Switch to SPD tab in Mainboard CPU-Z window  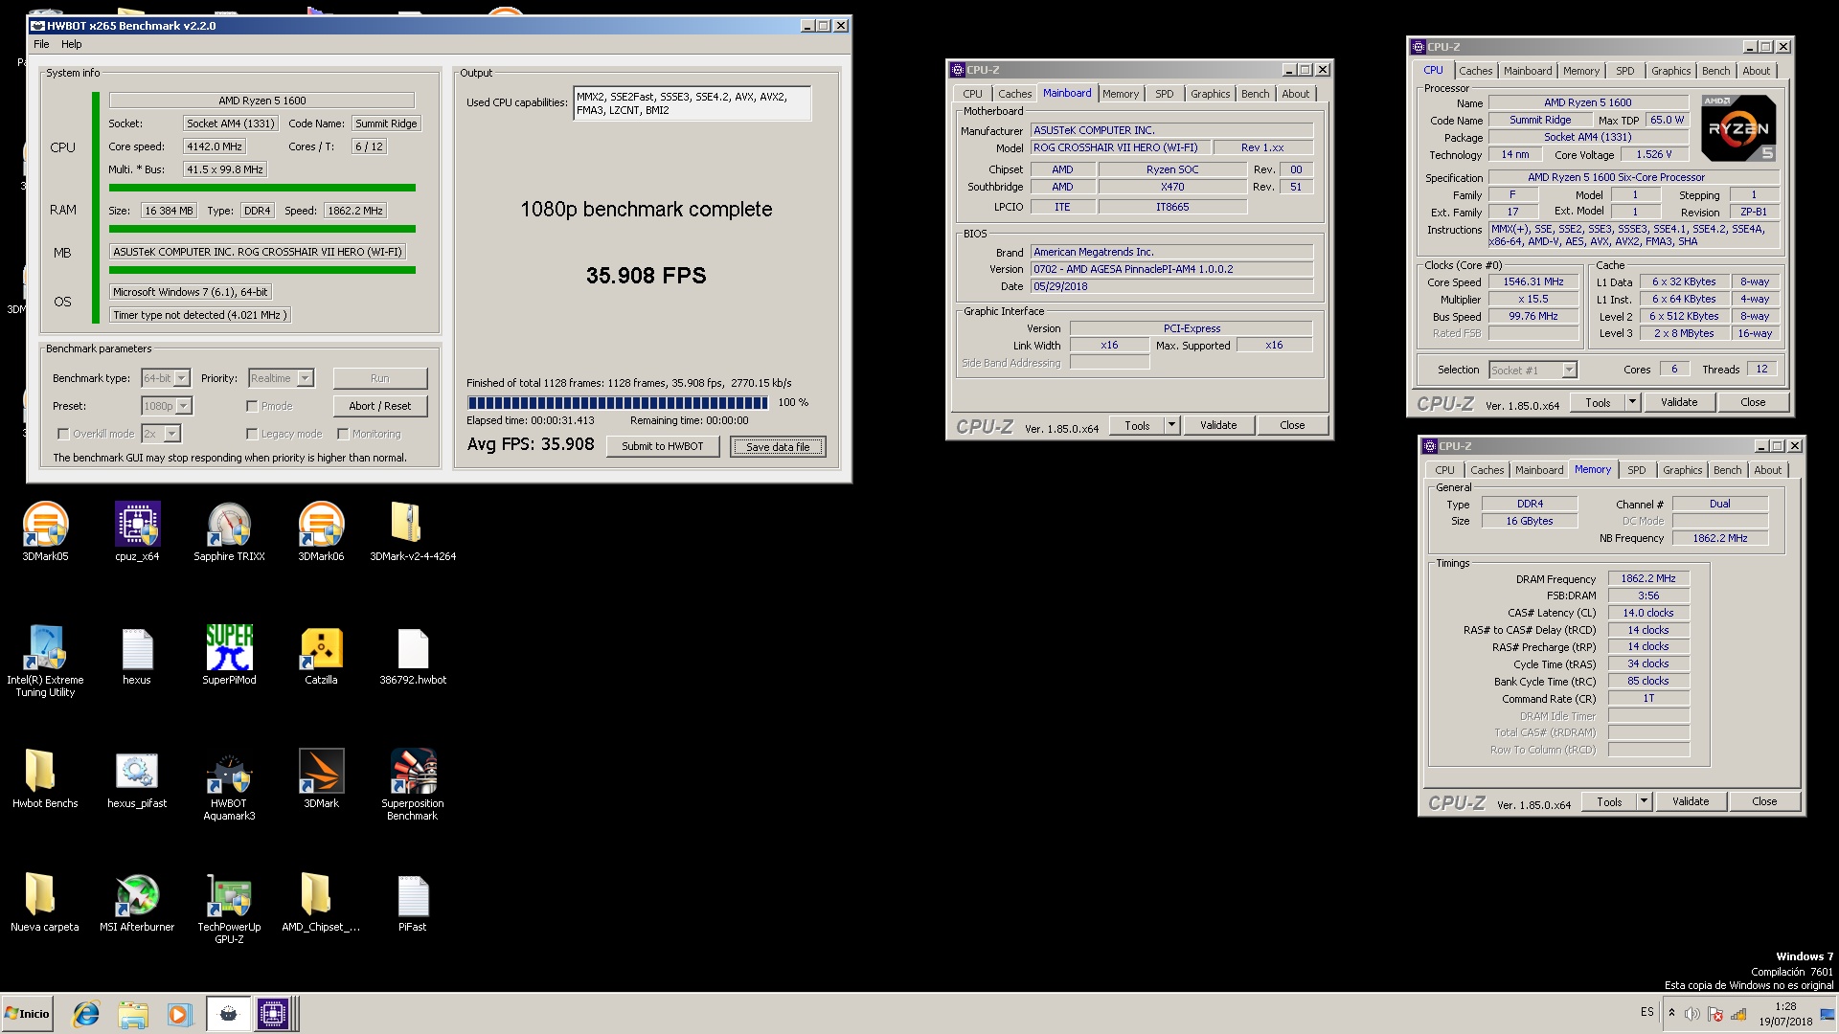[1164, 94]
